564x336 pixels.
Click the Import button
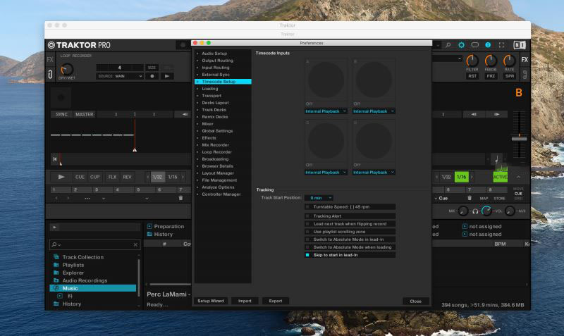245,301
